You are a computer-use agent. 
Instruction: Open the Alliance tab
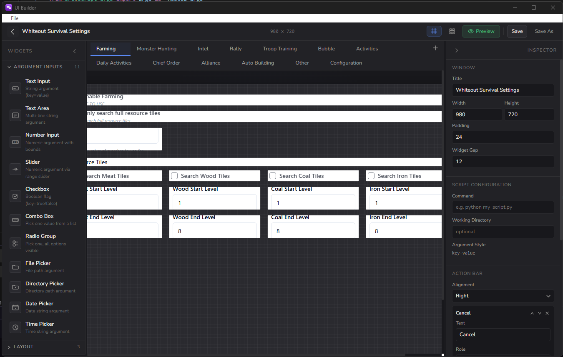(211, 63)
